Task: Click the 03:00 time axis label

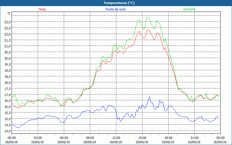Action: pos(38,138)
